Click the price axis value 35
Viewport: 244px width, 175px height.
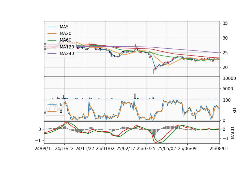(x=225, y=23)
